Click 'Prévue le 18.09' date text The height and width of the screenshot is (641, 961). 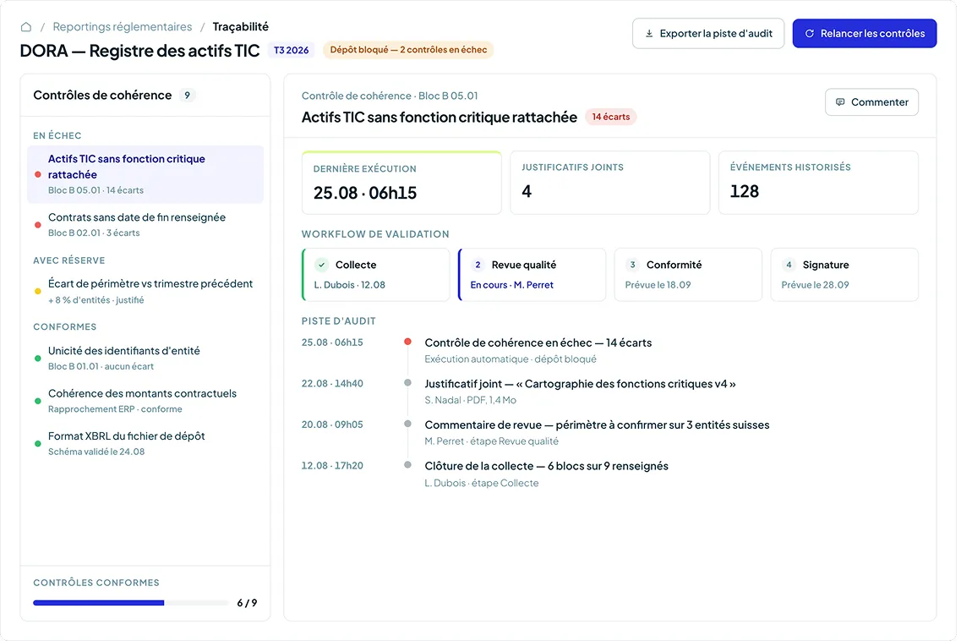658,285
